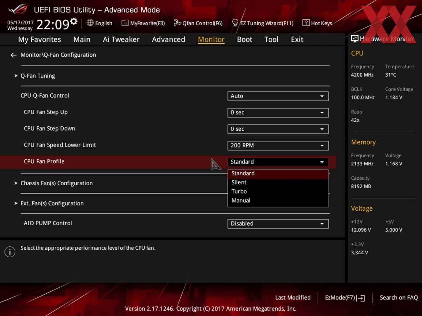
Task: Click the CPU Q-Fan Control label
Action: click(45, 96)
